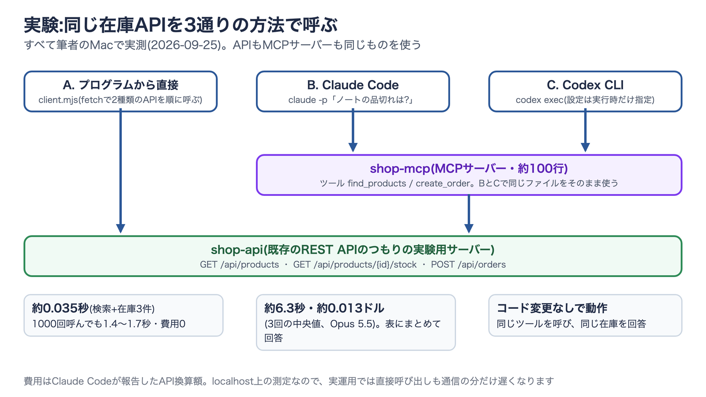Viewport: 706px width, 397px height.
Task: Click the arrowhead from Claude Code to shop-mcp
Action: point(353,147)
